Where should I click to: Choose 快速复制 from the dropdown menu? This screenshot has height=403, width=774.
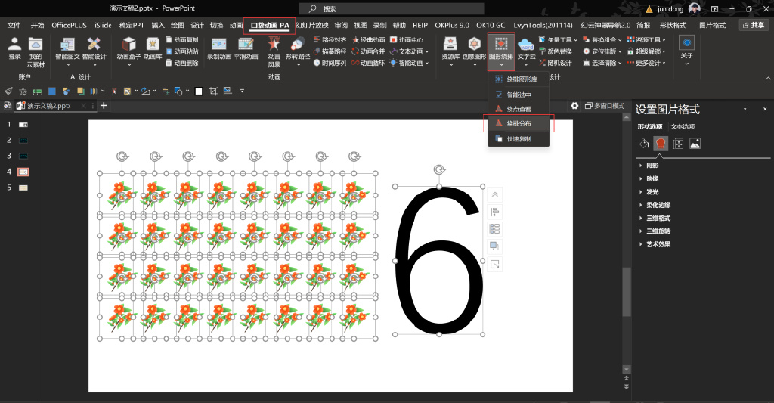click(519, 139)
